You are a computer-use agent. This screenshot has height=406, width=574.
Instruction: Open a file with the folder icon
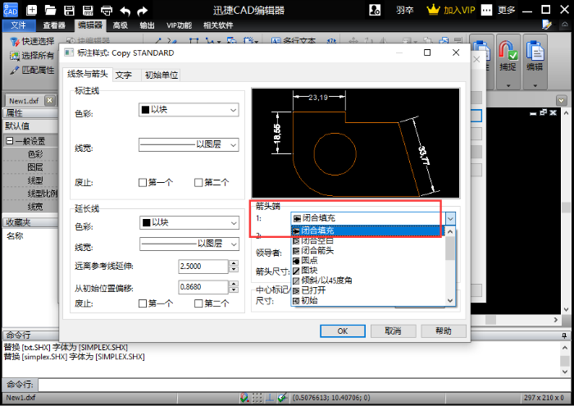(x=50, y=10)
